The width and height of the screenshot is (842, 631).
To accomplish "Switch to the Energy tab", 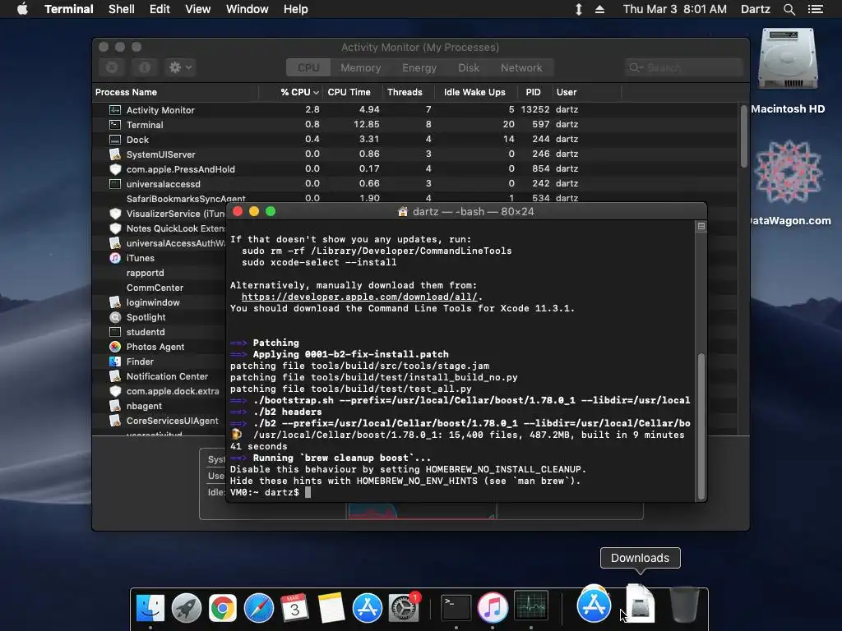I will 419,67.
